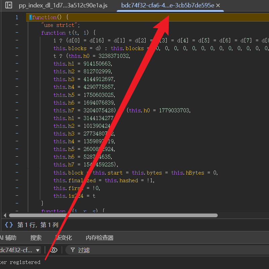Click the pretty-print curly braces icon
The image size is (269, 269).
[x=9, y=225]
